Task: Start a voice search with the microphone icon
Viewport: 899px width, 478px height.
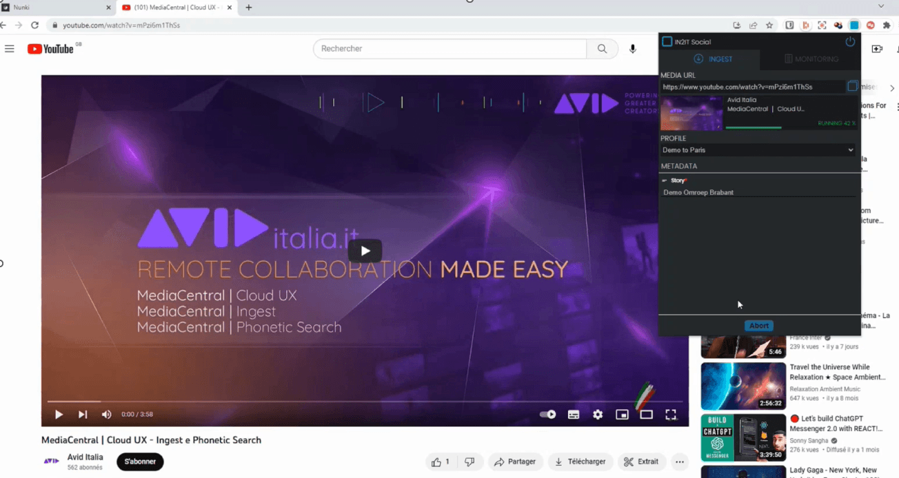Action: pyautogui.click(x=632, y=48)
